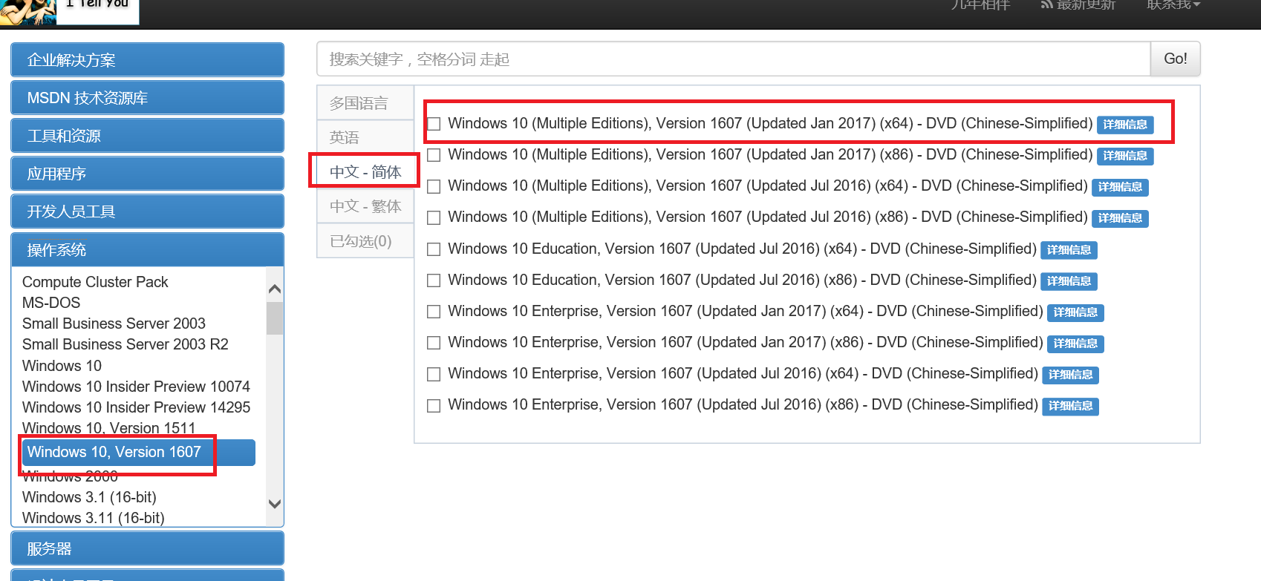Screen dimensions: 1261x581
Task: Open the 已勾选(0) tab
Action: (x=365, y=241)
